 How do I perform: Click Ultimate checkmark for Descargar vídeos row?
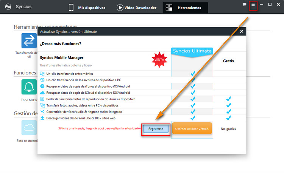193,118
